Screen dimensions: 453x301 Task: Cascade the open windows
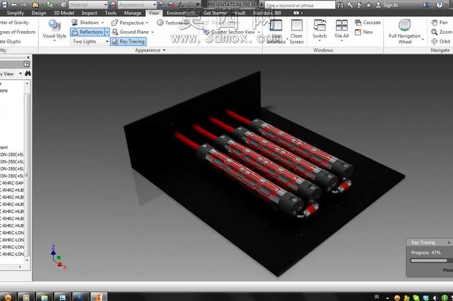(x=368, y=23)
